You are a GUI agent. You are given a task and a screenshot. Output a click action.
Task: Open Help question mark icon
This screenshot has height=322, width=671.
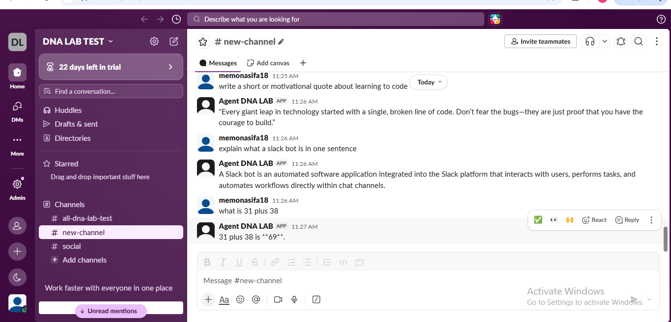(661, 19)
